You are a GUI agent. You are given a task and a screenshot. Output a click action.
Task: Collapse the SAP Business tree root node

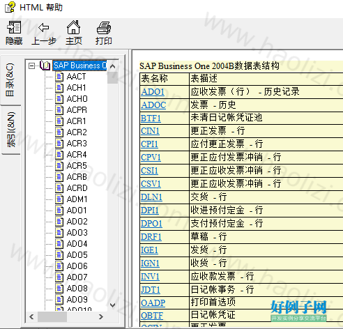(x=31, y=66)
